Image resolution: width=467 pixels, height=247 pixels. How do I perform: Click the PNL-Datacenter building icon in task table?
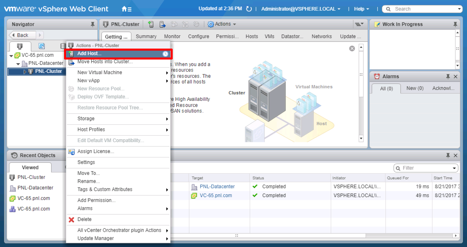tap(194, 187)
